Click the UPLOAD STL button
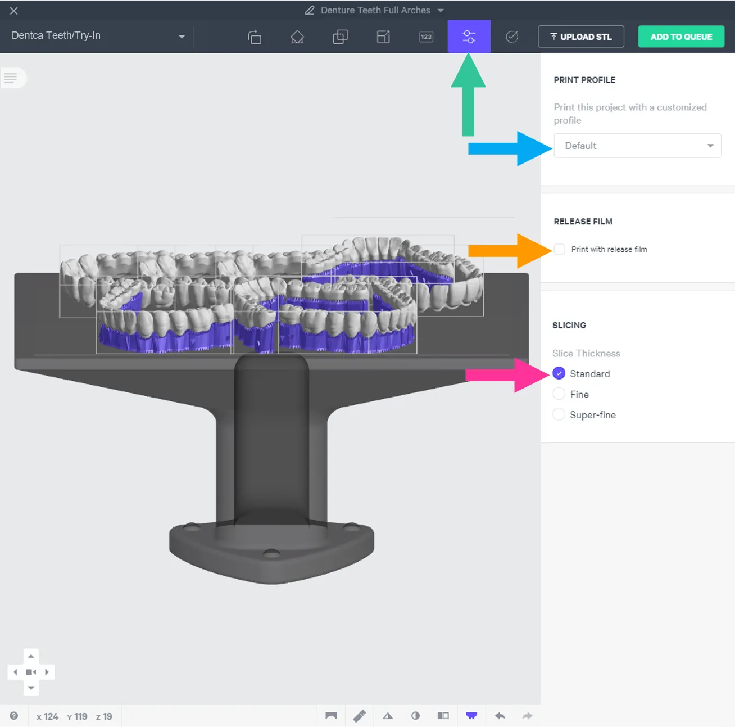 (x=581, y=37)
